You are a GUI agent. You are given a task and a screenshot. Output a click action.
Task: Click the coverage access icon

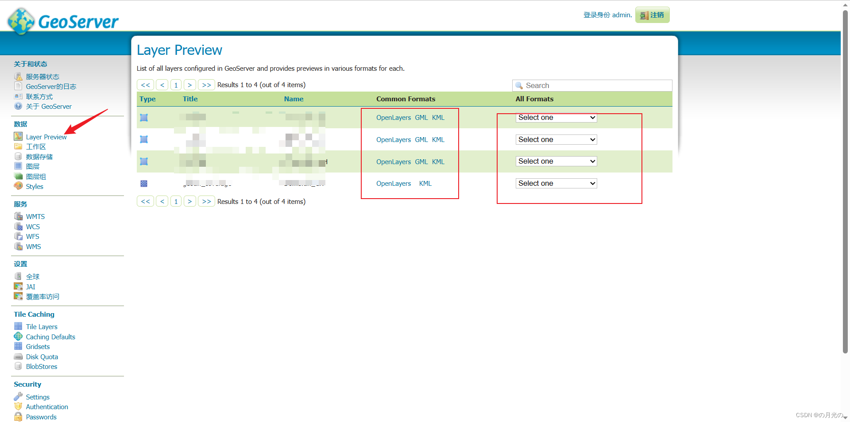point(18,296)
